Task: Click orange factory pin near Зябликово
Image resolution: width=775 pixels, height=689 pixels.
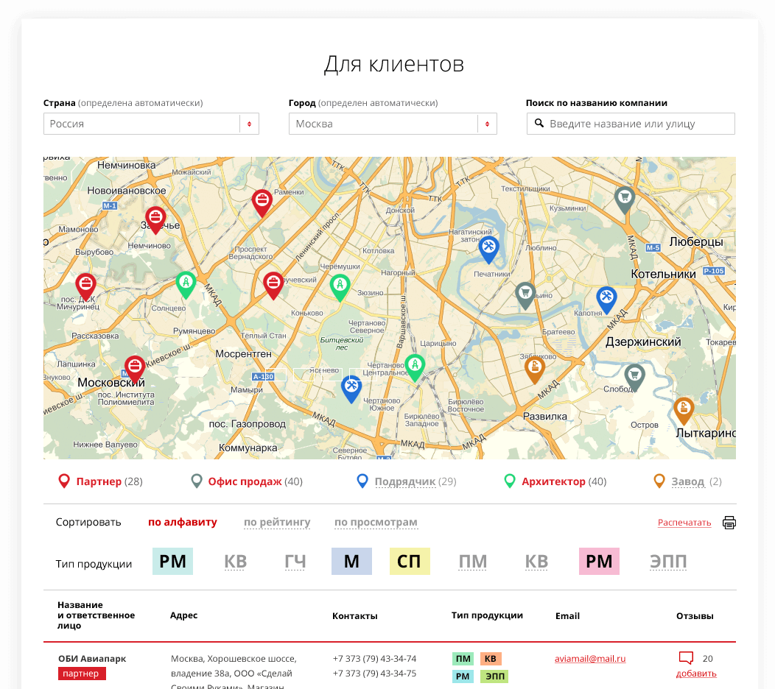Action: point(535,370)
